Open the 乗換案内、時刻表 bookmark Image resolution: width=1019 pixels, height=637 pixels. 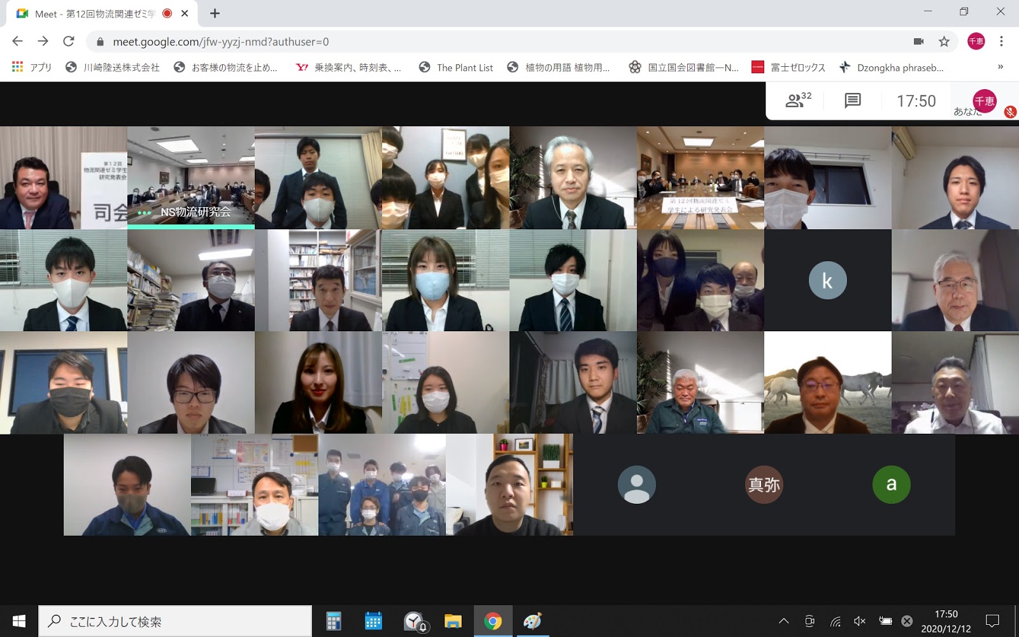point(348,67)
